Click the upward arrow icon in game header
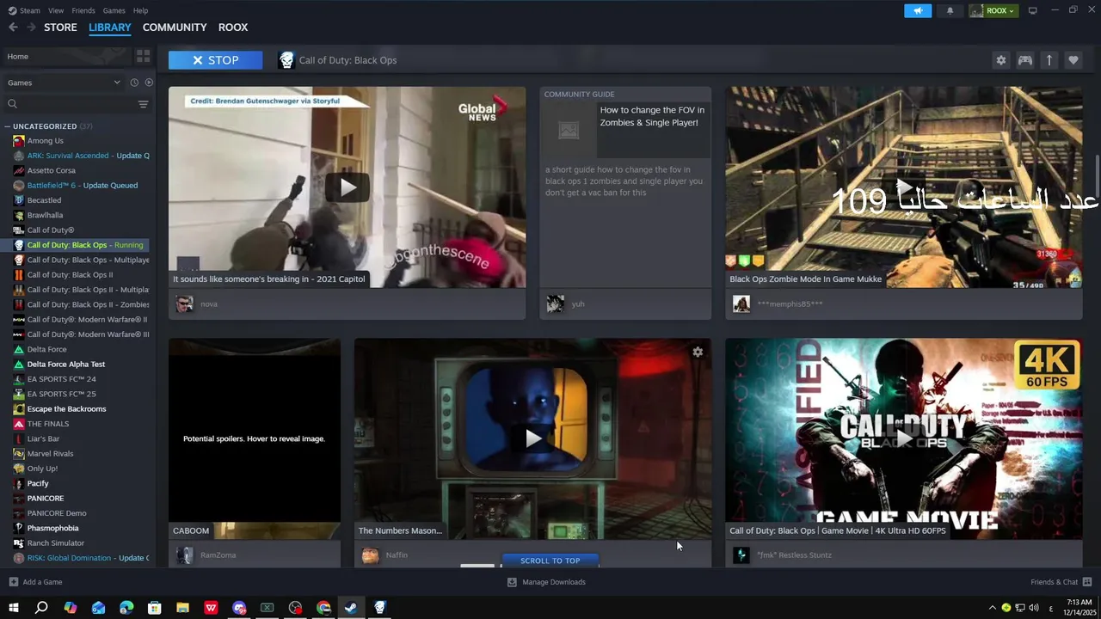This screenshot has width=1101, height=619. [1049, 60]
